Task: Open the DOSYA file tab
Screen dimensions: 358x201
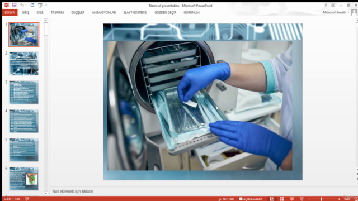Action: tap(10, 12)
